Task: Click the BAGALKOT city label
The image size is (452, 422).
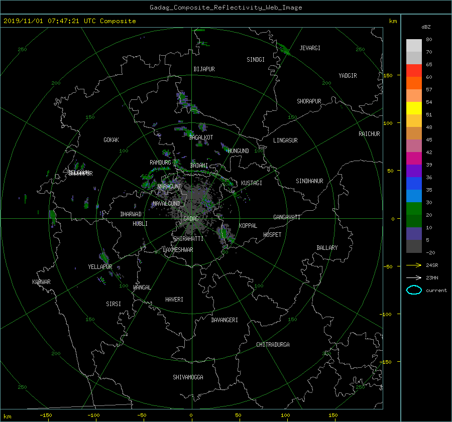Action: tap(201, 137)
